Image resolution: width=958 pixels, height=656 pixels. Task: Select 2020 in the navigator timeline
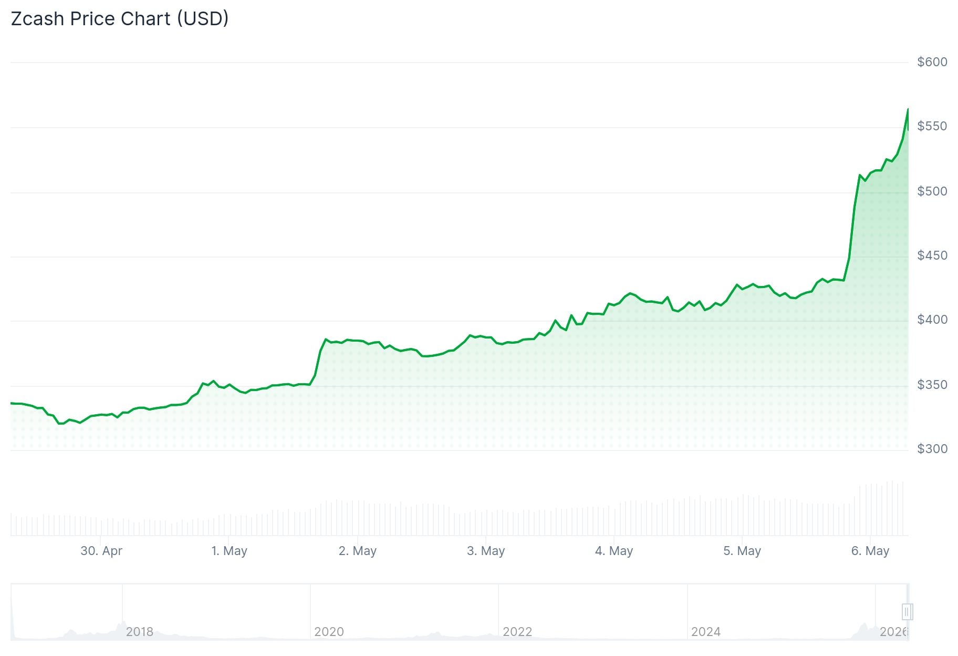(329, 631)
